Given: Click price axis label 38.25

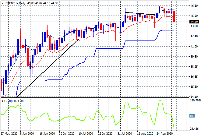Looking at the screenshot, I should pos(194,66).
